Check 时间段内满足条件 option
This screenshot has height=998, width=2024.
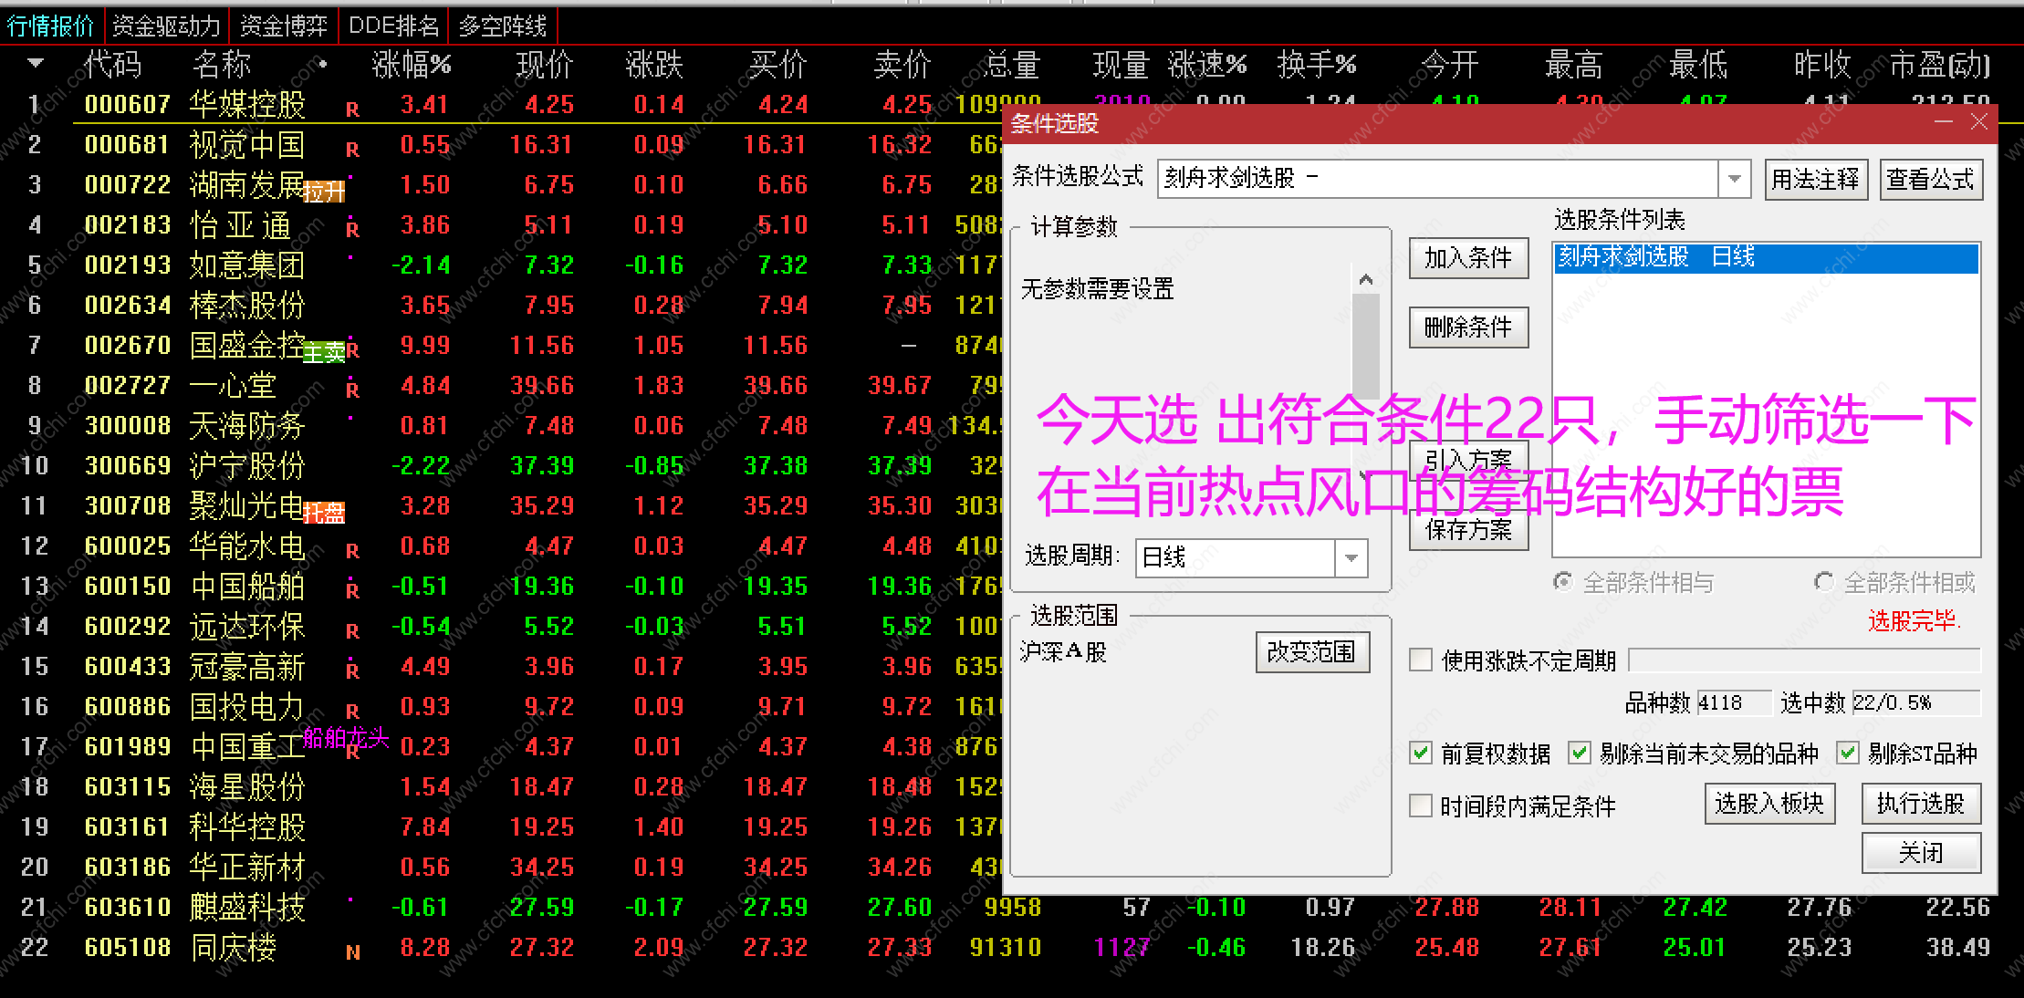(1421, 806)
